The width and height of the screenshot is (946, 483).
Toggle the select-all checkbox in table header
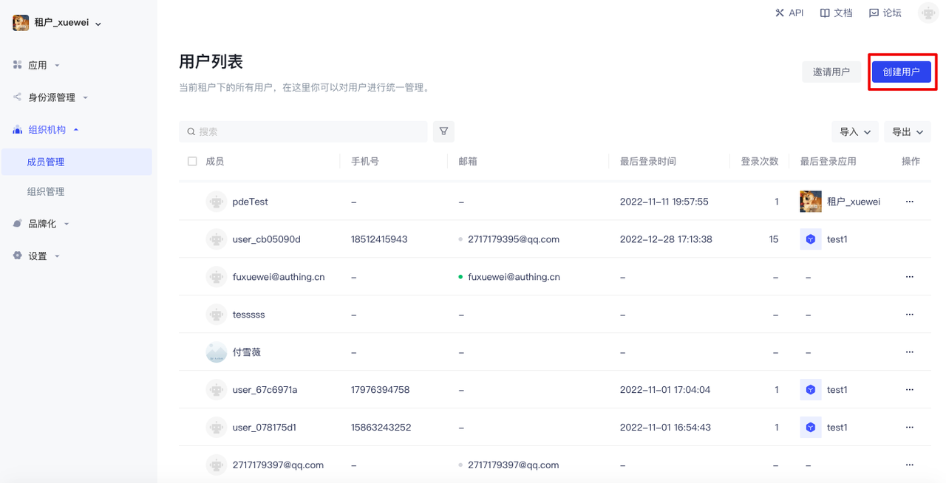pyautogui.click(x=193, y=161)
